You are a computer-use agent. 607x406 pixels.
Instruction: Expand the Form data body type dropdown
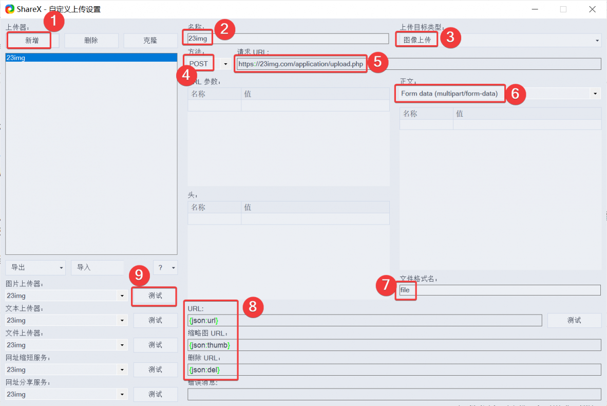(595, 94)
